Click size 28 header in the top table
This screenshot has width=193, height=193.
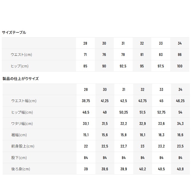tap(85, 43)
